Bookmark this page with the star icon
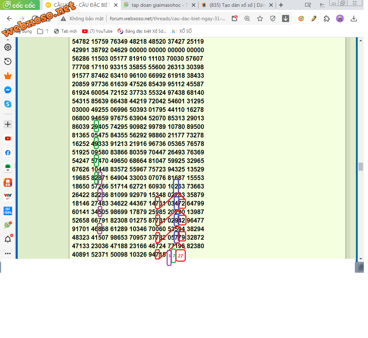This screenshot has width=368, height=338. tap(260, 19)
